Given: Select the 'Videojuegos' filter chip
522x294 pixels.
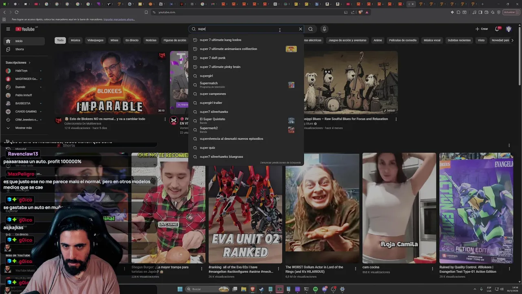Looking at the screenshot, I should (95, 40).
